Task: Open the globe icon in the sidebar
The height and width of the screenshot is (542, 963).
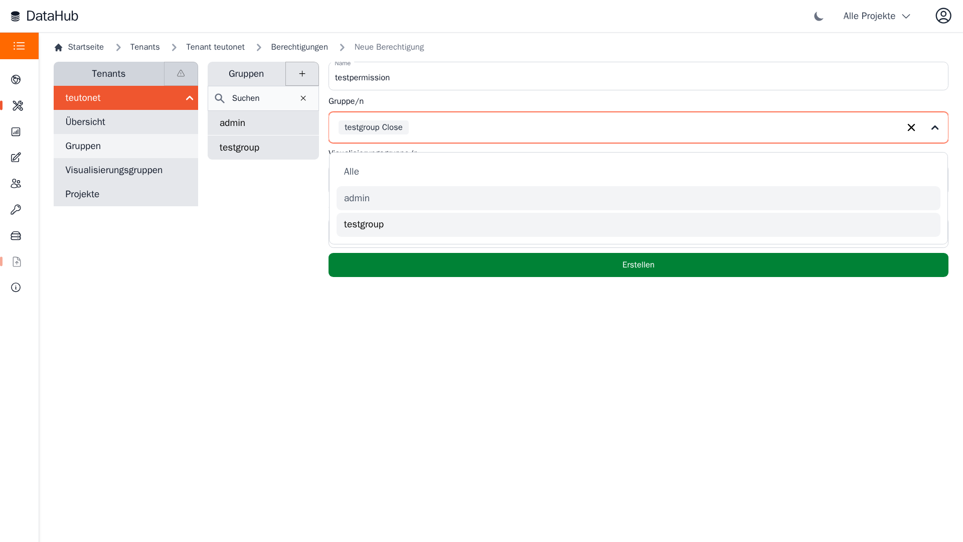Action: 16,80
